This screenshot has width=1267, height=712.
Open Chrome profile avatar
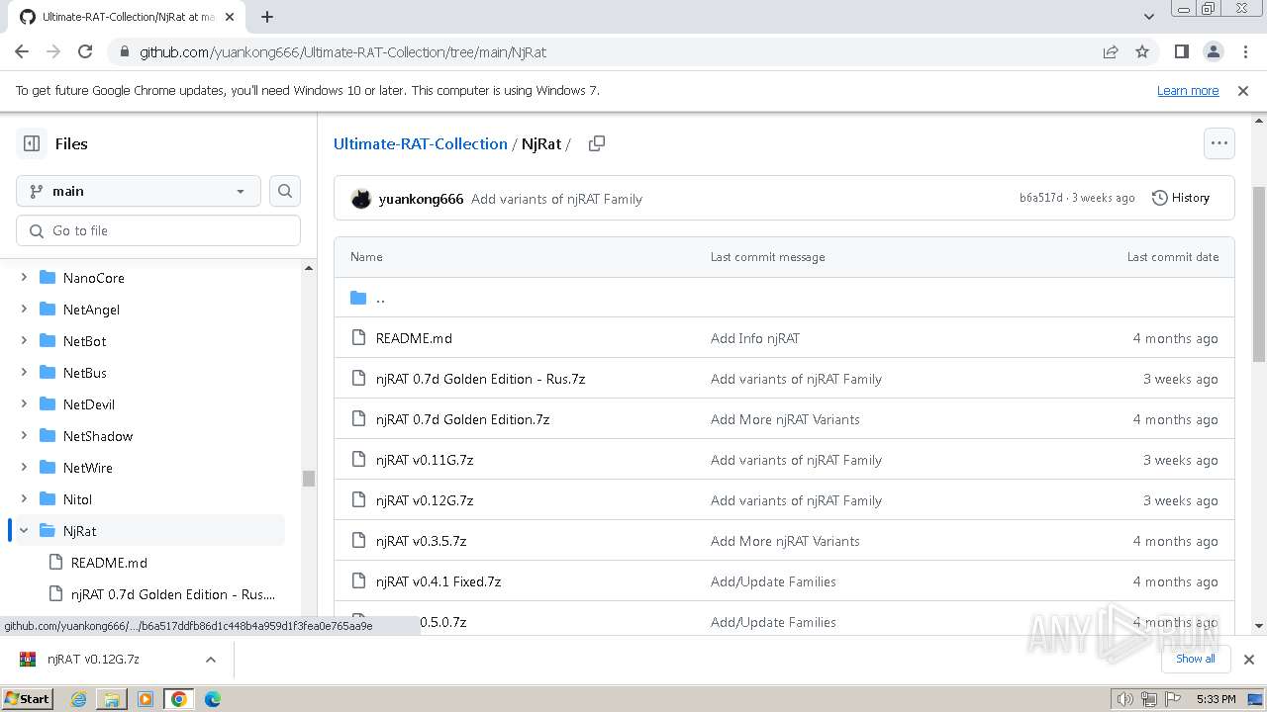point(1214,51)
